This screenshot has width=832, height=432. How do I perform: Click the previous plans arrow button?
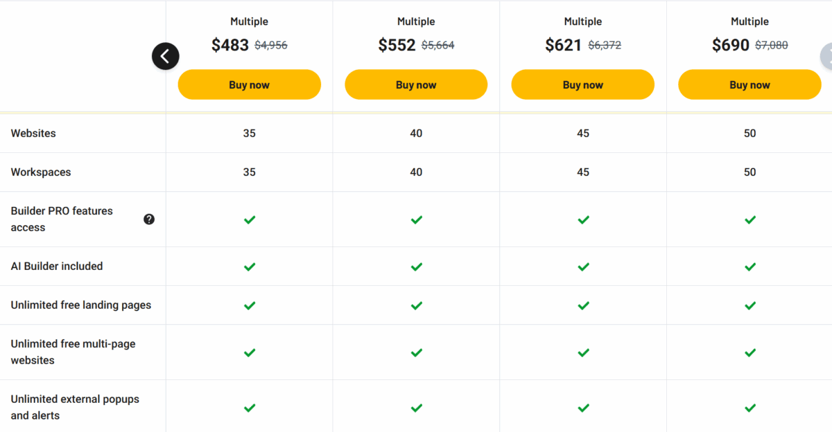[166, 56]
